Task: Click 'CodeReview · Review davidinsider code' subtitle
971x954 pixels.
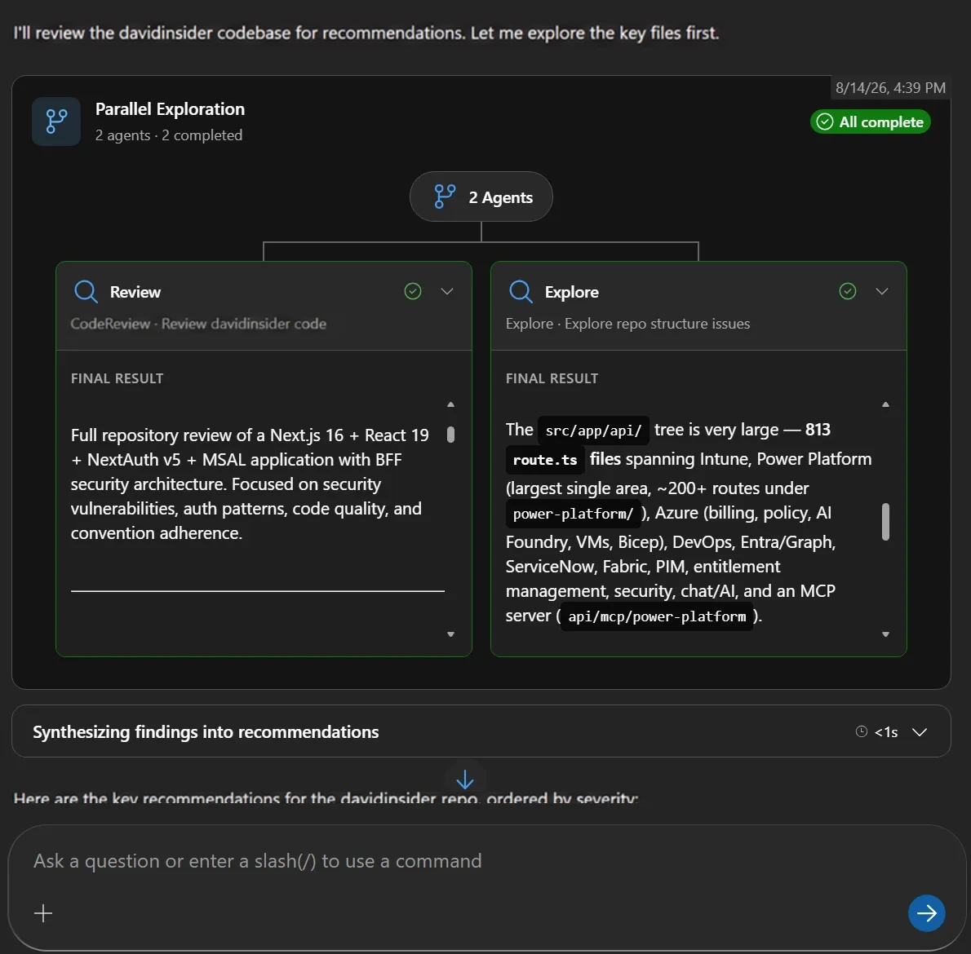Action: (x=198, y=324)
